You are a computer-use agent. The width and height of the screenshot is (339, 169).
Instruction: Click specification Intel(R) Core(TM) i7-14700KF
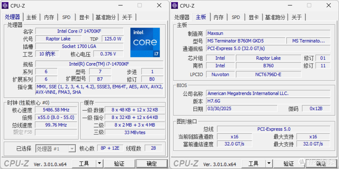click(99, 64)
